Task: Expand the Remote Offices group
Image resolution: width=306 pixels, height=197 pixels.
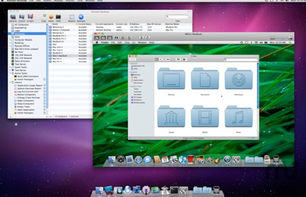Action: pyautogui.click(x=10, y=46)
